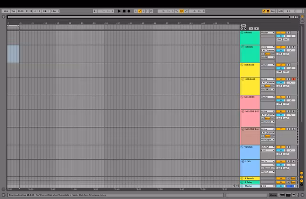Enable MIDI Map Mode
The width and height of the screenshot is (306, 199).
pyautogui.click(x=281, y=11)
